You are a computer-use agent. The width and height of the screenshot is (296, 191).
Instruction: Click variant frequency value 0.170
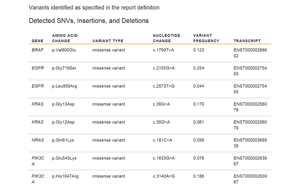coord(199,104)
